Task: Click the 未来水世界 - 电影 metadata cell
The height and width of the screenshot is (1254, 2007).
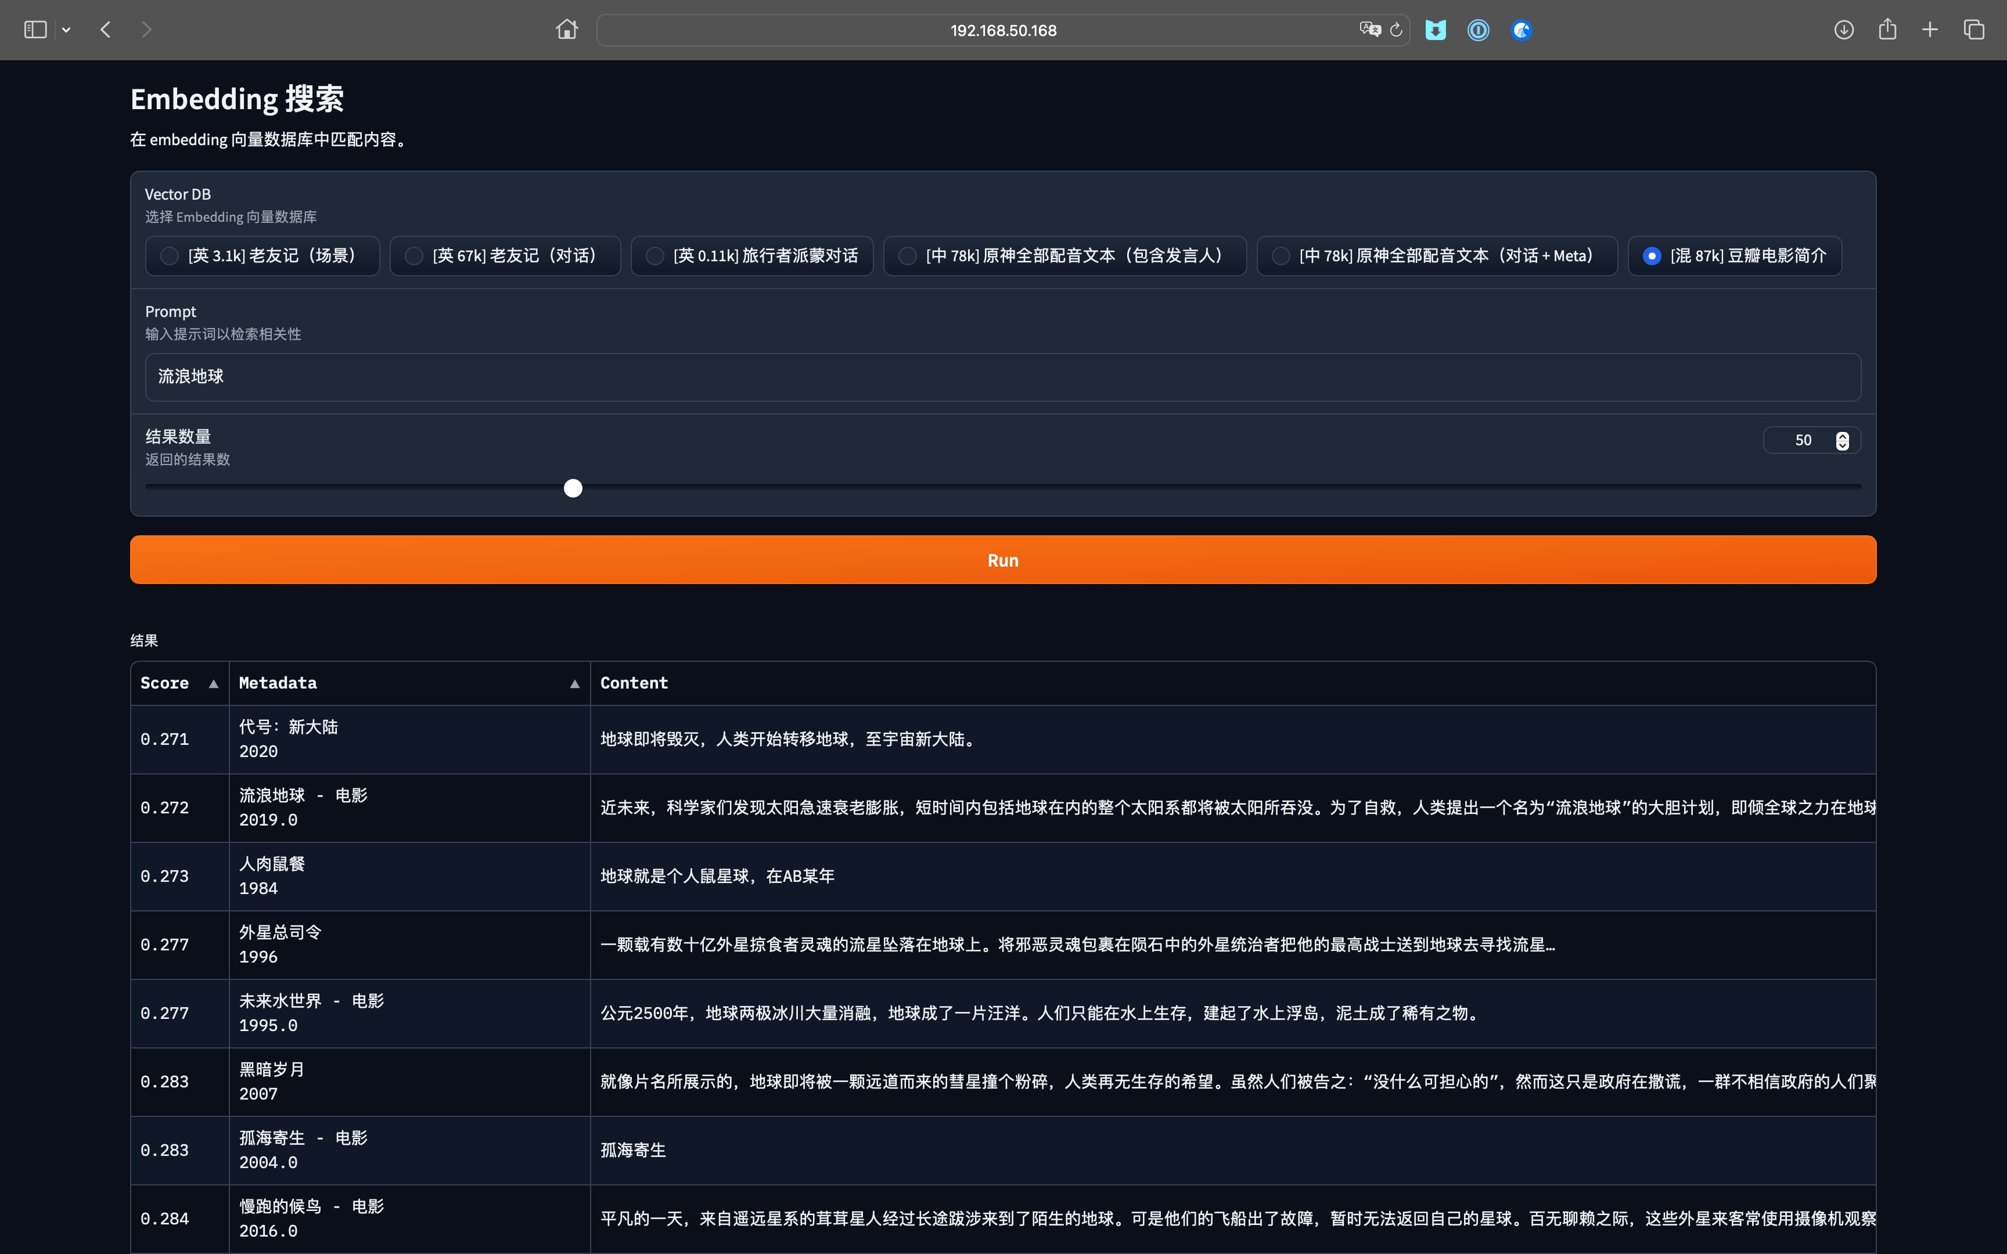Action: [409, 1012]
